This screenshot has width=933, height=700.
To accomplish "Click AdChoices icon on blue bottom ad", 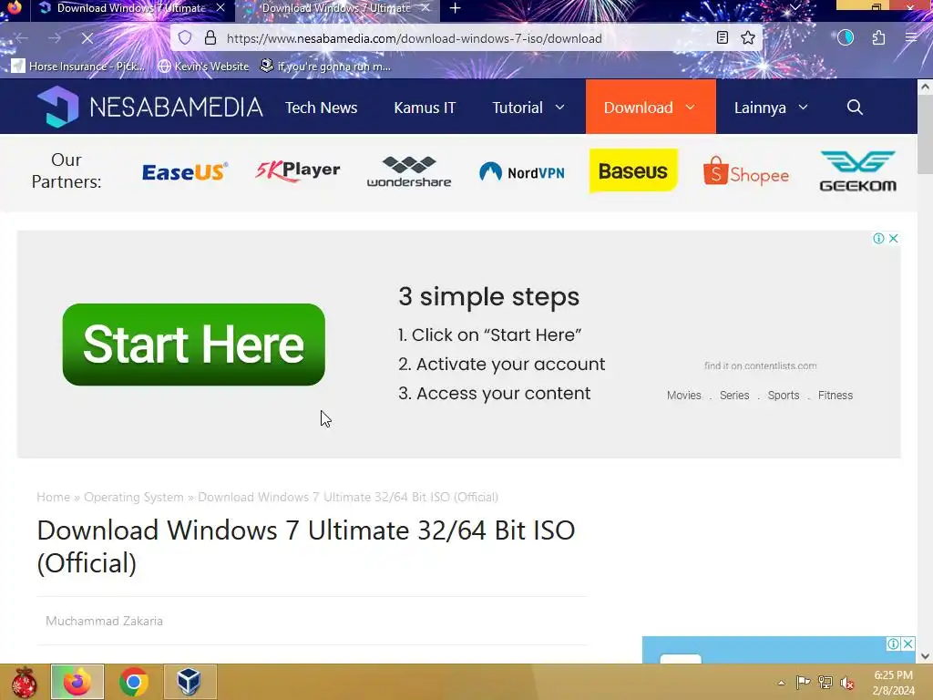I will click(893, 643).
